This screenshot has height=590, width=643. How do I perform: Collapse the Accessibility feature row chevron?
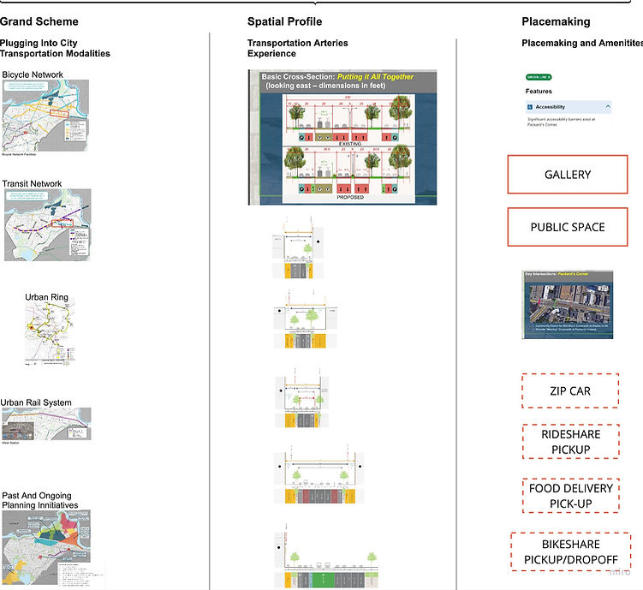tap(608, 106)
